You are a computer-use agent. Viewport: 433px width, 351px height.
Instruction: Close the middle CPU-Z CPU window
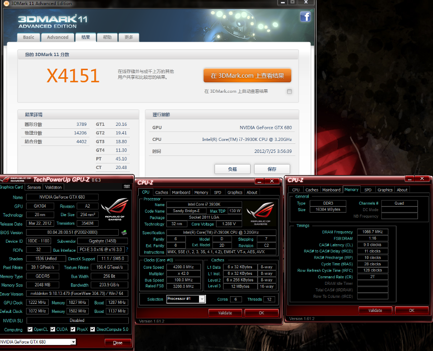click(x=272, y=181)
